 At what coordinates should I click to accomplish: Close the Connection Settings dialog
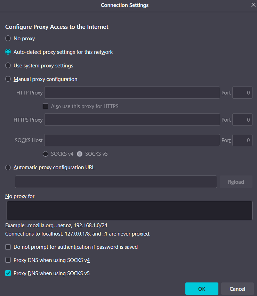click(253, 5)
